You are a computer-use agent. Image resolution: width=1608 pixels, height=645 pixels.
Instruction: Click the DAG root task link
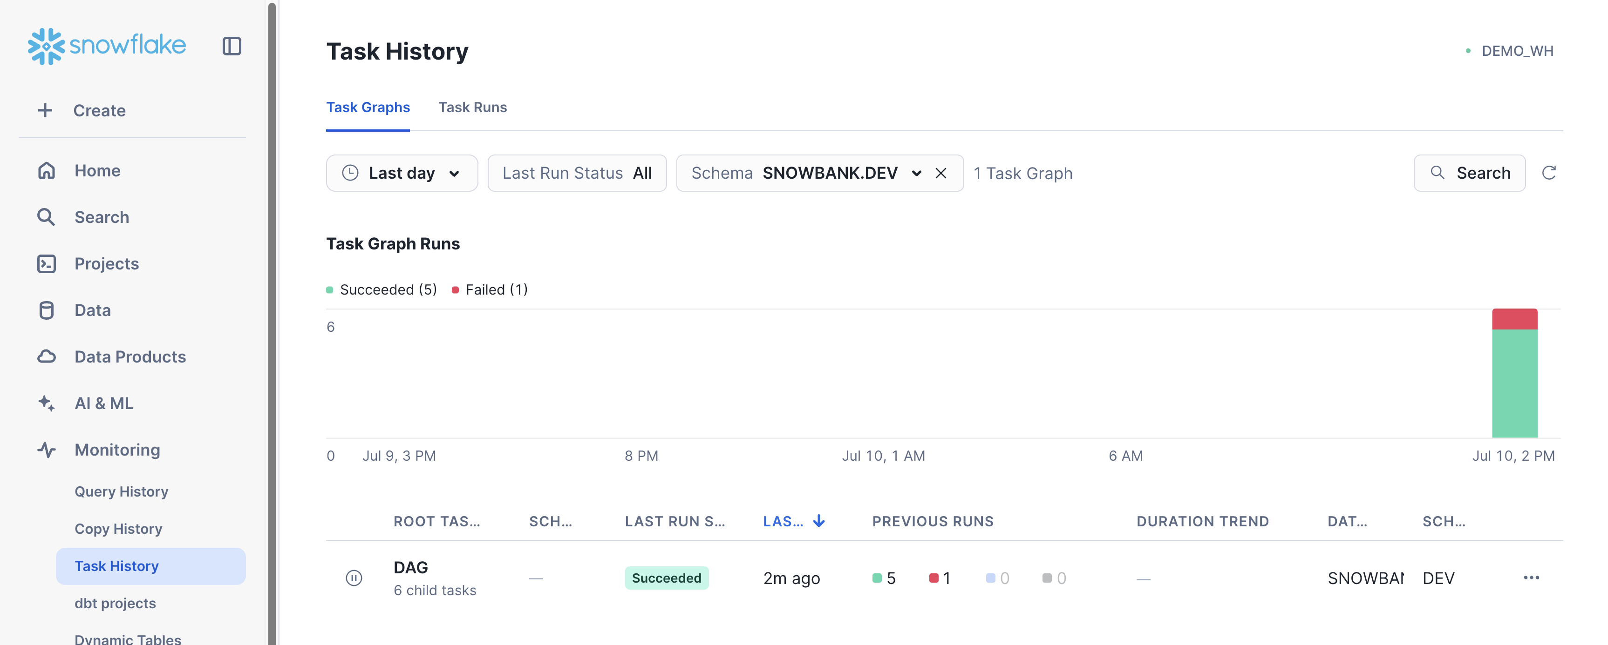coord(410,568)
